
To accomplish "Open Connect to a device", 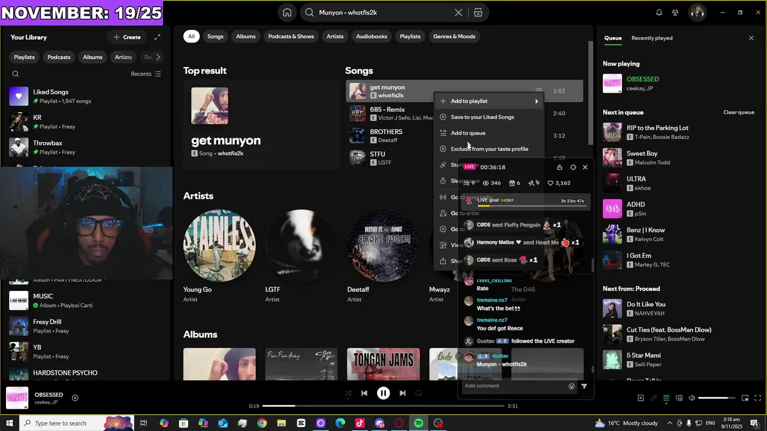I will (679, 398).
